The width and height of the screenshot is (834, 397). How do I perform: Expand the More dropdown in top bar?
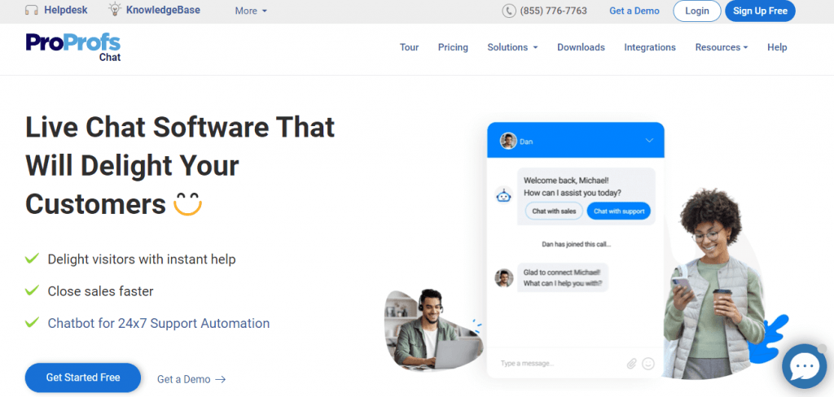pos(251,11)
